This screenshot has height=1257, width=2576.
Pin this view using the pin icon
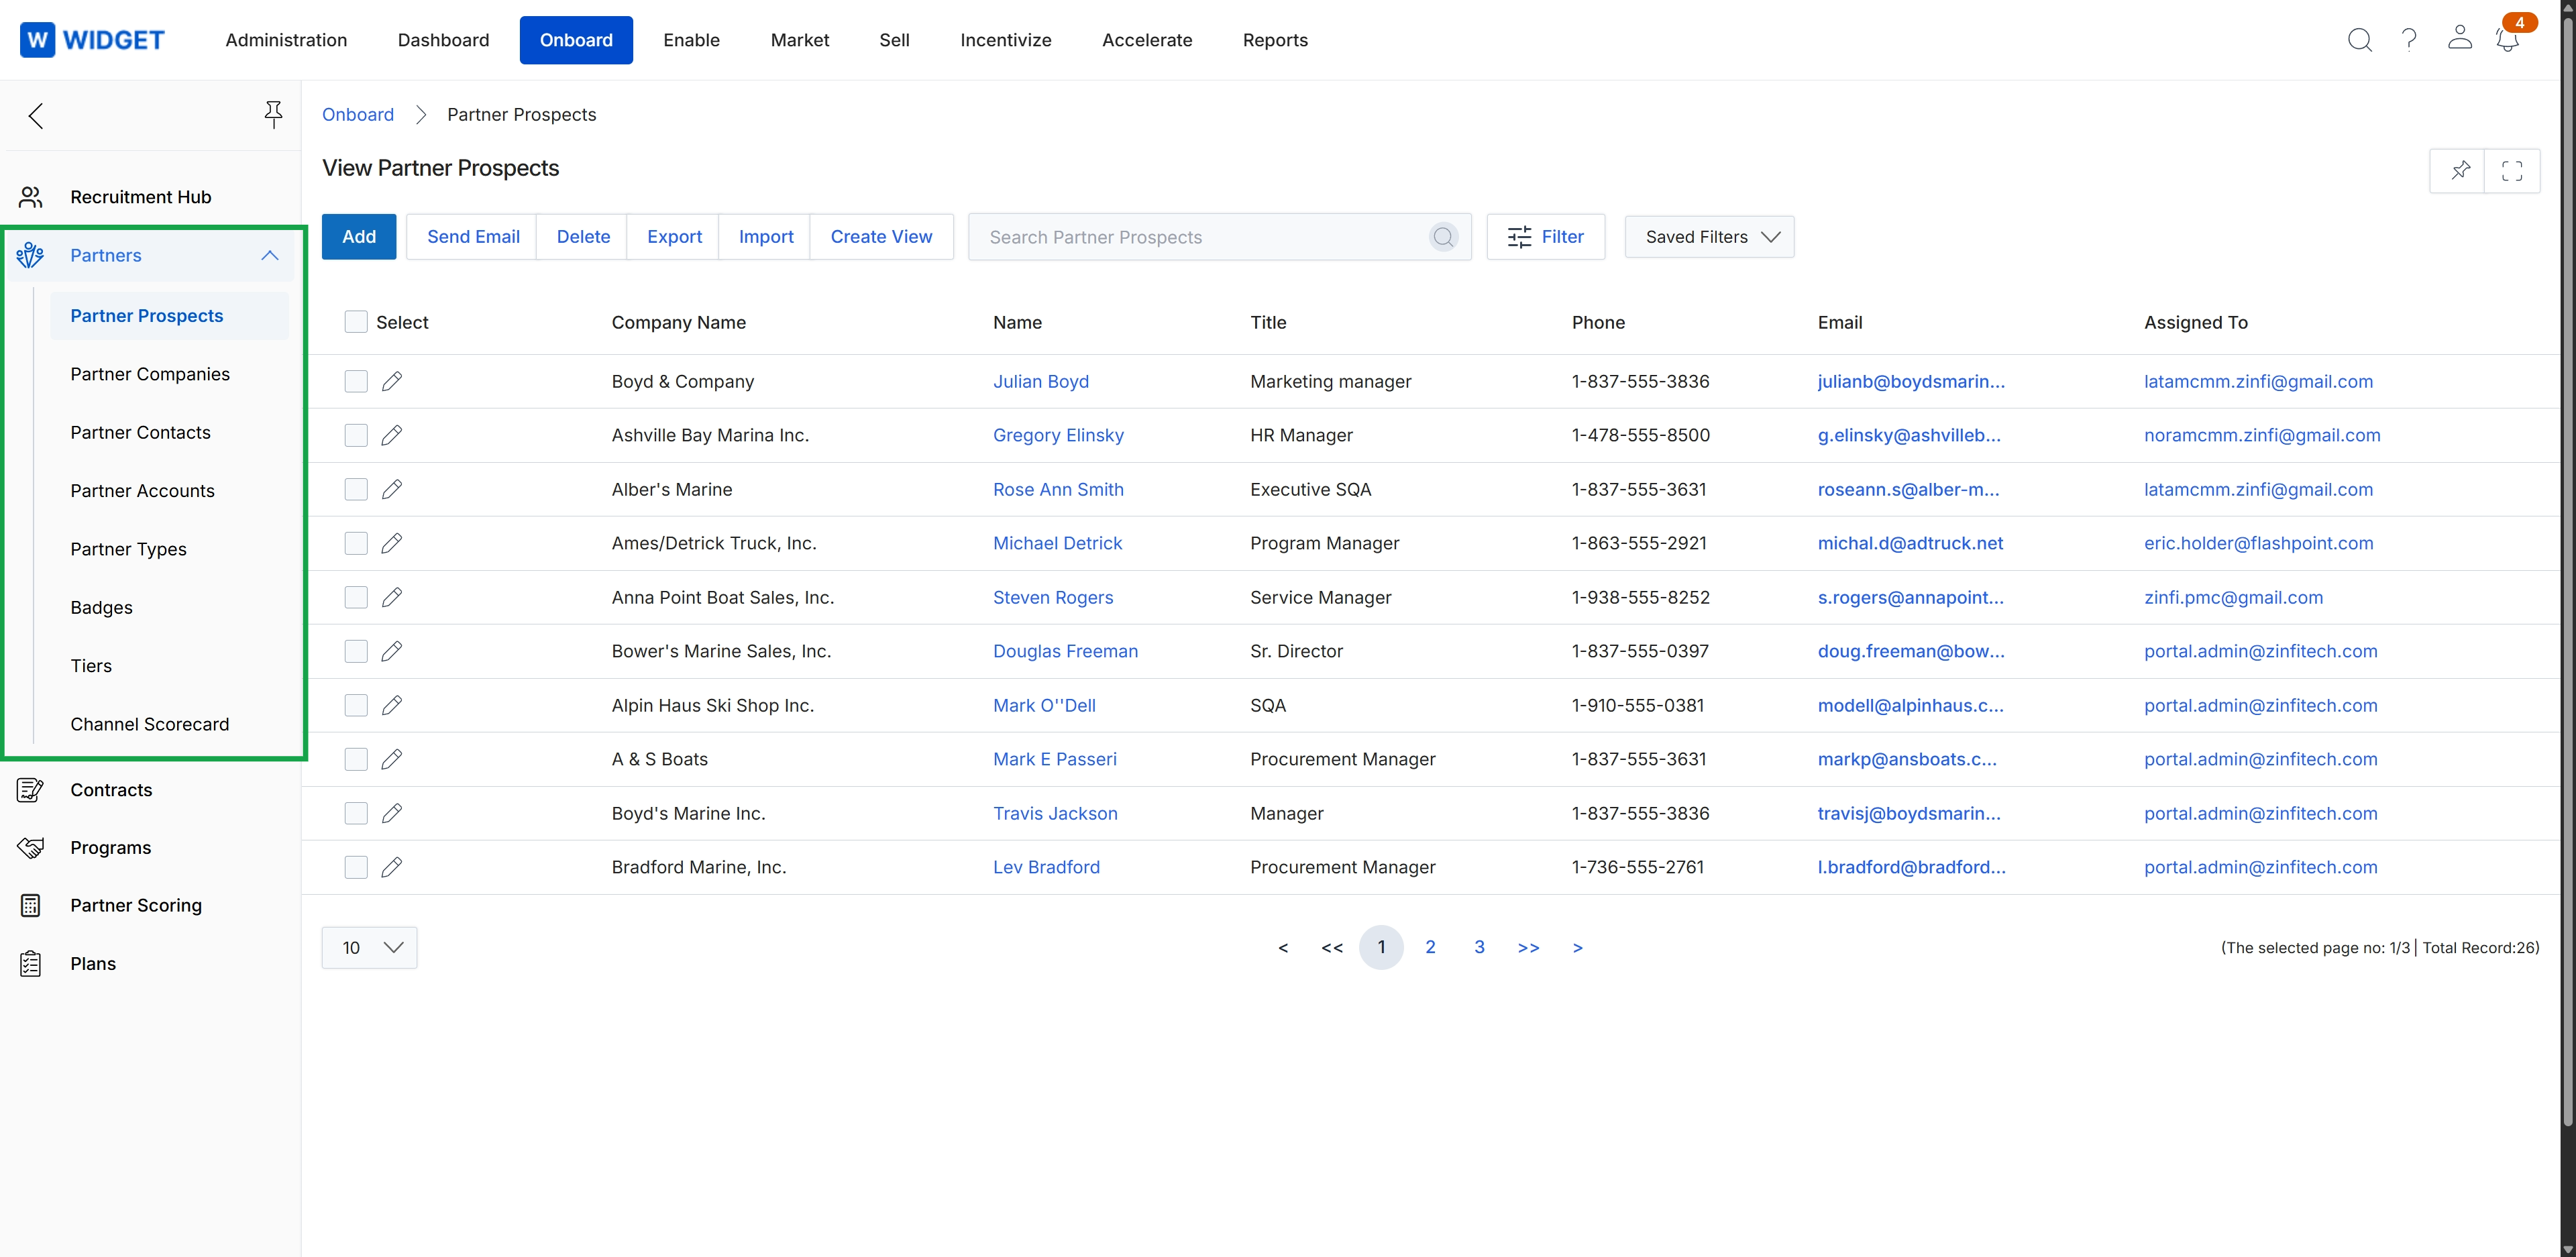(2460, 170)
